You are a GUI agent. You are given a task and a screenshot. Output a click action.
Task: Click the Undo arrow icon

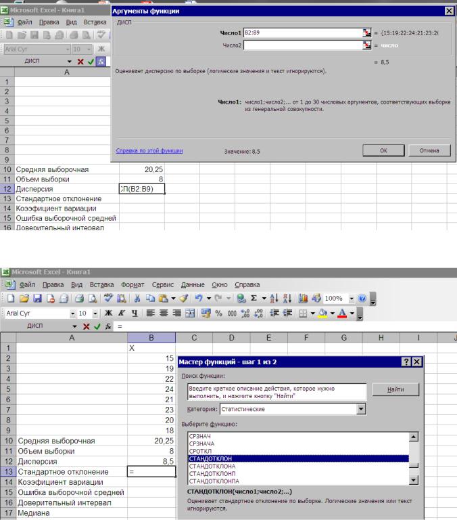199,298
